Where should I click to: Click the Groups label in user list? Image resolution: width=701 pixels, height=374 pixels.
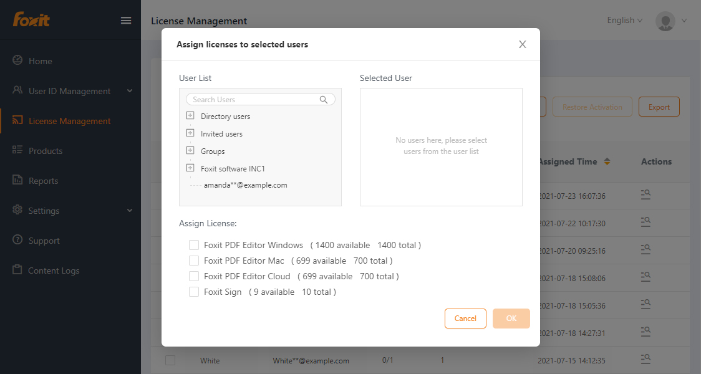pyautogui.click(x=213, y=151)
